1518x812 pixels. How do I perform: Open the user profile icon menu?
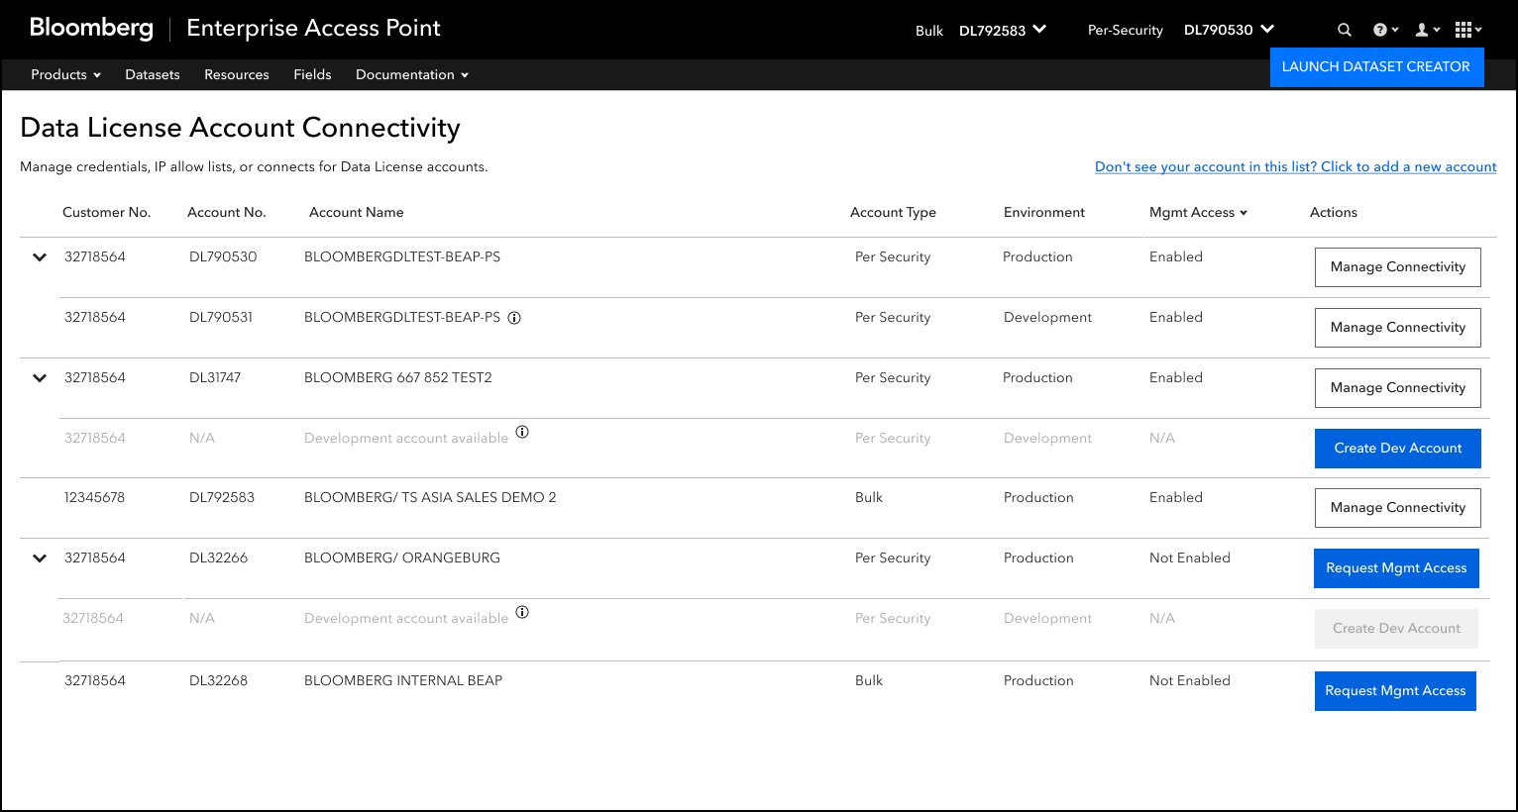tap(1426, 30)
